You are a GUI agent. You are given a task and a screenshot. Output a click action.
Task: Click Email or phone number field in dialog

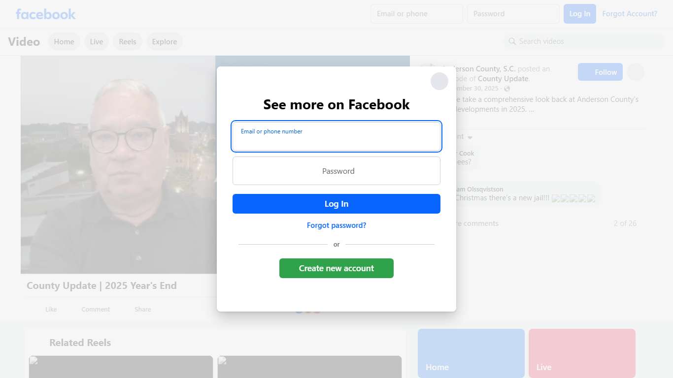click(336, 136)
